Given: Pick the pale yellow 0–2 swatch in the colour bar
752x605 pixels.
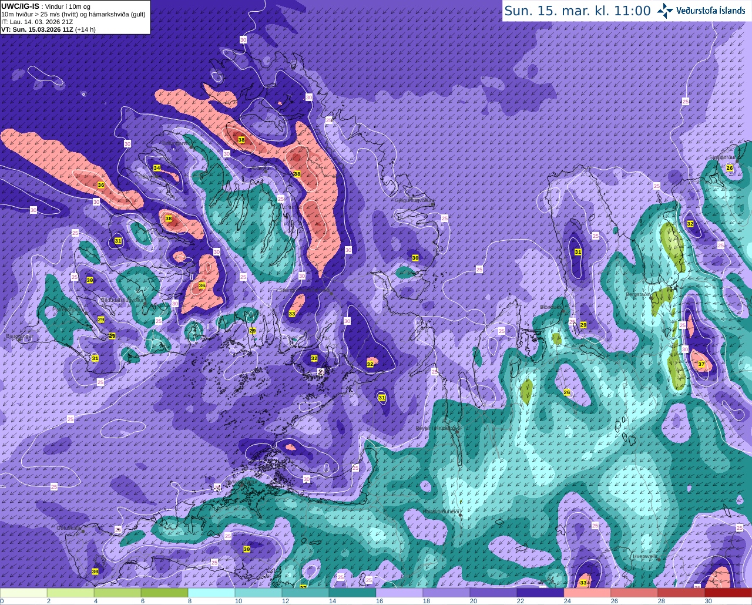Looking at the screenshot, I should (x=23, y=593).
